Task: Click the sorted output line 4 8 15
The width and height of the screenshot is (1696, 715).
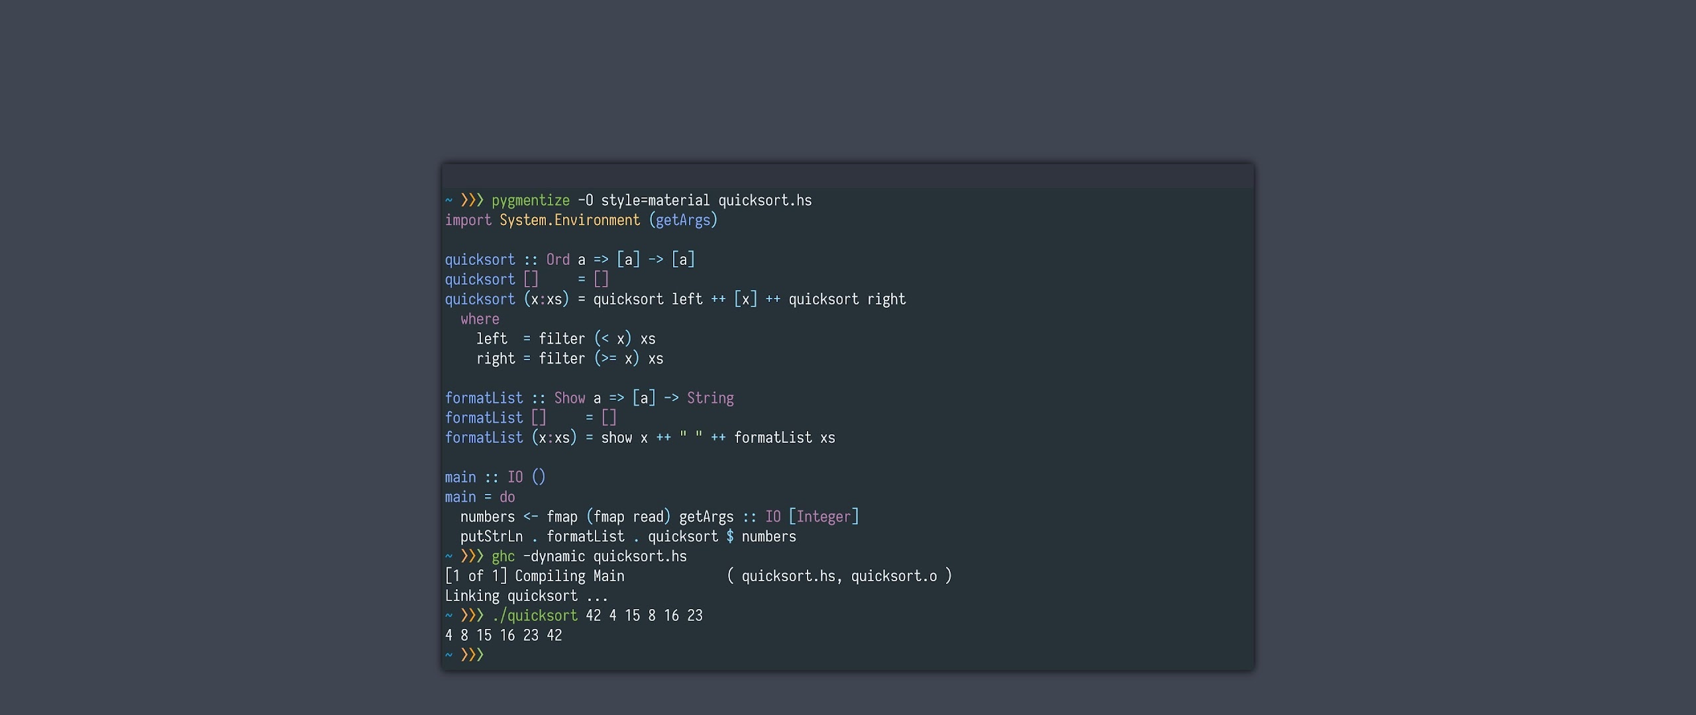Action: coord(503,636)
